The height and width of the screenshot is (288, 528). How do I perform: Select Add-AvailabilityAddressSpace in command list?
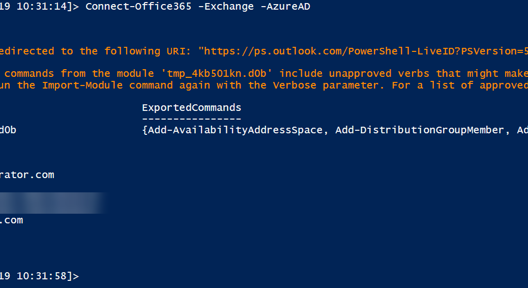(x=236, y=130)
